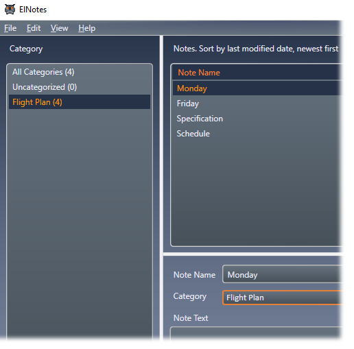
Task: Open the File menu
Action: [10, 28]
